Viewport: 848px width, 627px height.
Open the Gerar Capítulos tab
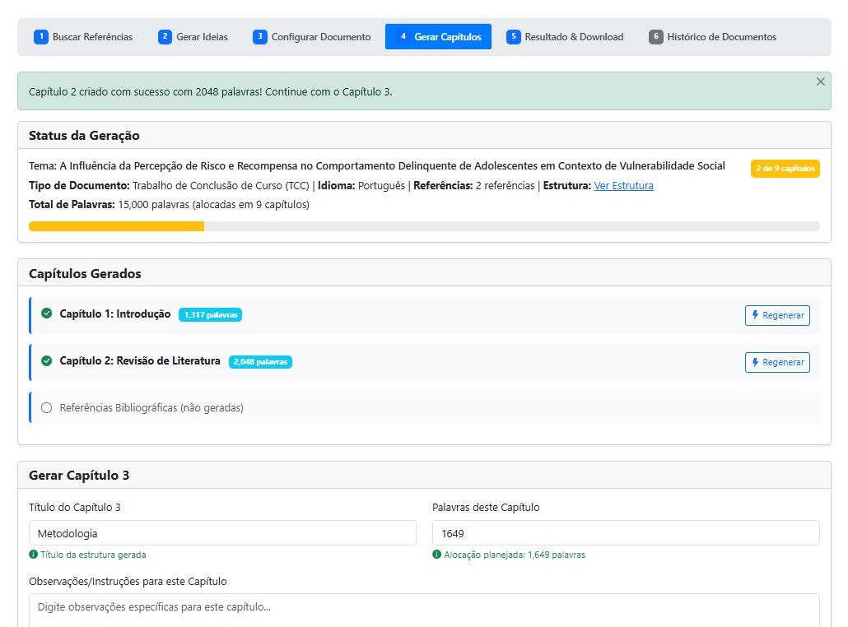point(438,37)
